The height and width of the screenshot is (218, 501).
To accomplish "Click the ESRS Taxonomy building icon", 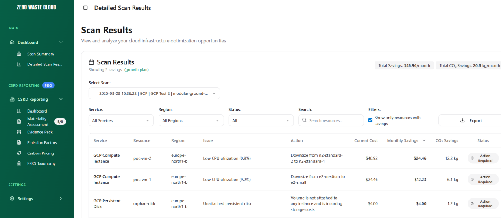I will tap(19, 163).
